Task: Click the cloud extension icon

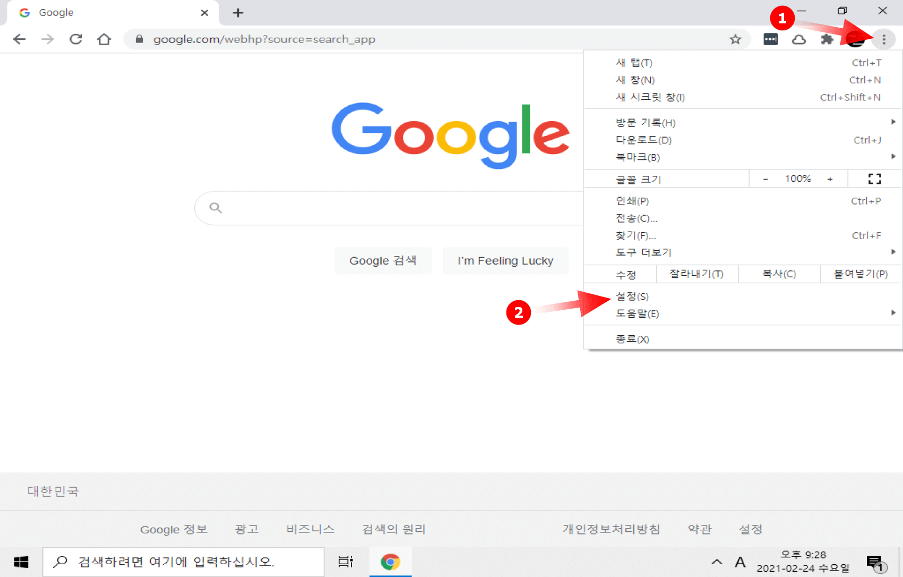Action: point(799,39)
